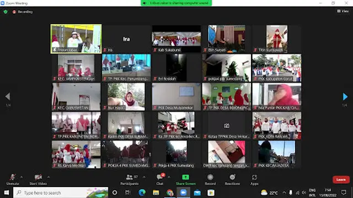Screen dimensions: 353x198
Task: Click the green encryption shield icon
Action: [x=6, y=12]
